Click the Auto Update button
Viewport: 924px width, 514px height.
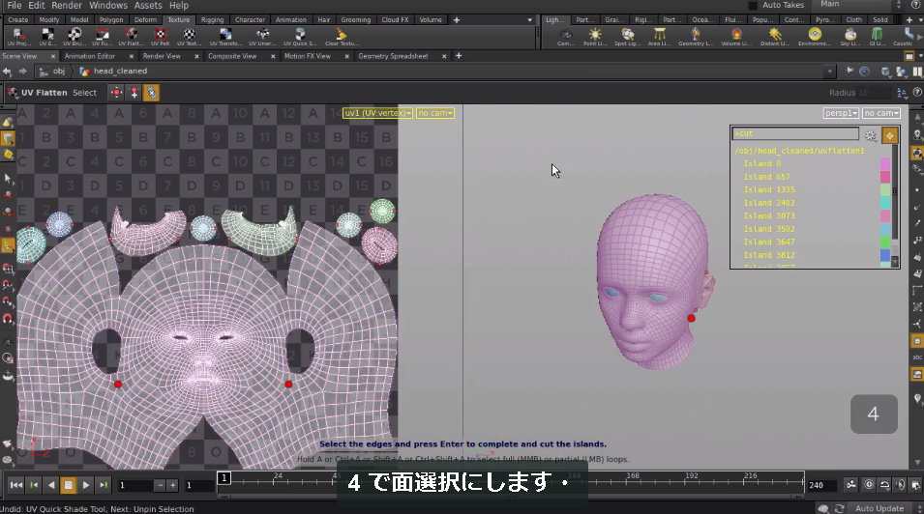(x=879, y=508)
